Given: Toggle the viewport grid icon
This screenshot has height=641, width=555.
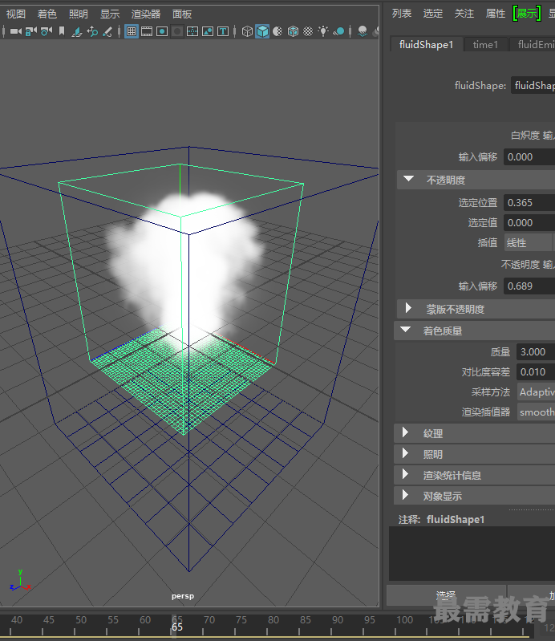Looking at the screenshot, I should pyautogui.click(x=132, y=31).
